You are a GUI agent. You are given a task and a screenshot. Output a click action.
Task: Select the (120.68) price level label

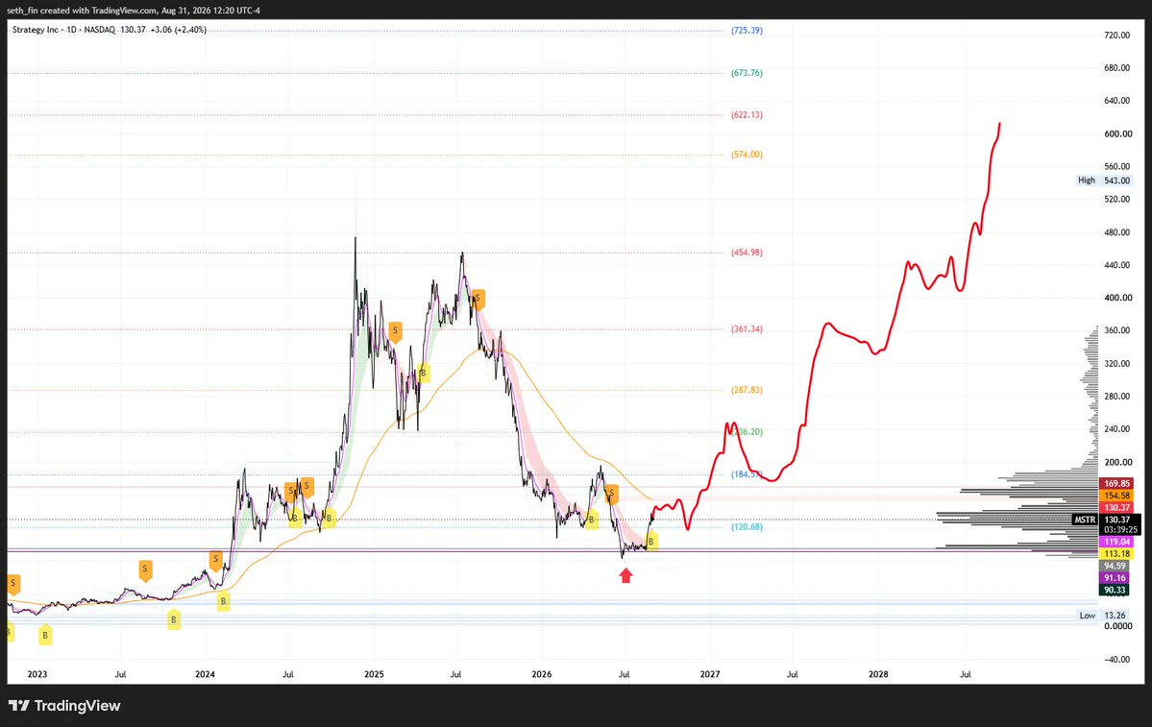pyautogui.click(x=747, y=527)
